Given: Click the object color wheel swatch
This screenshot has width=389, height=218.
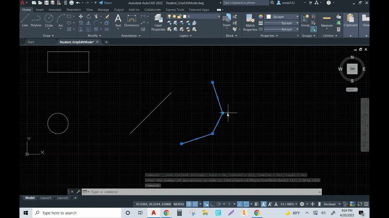Looking at the screenshot, I should pos(260,17).
